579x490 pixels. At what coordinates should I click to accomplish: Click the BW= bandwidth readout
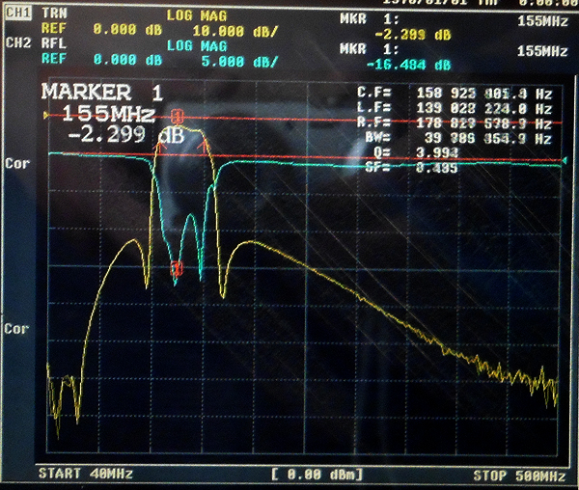458,138
